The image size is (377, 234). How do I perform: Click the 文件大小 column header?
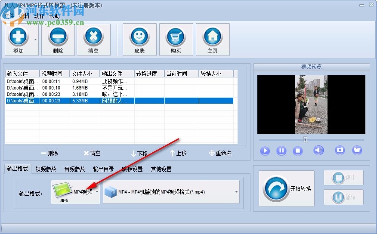tap(85, 74)
